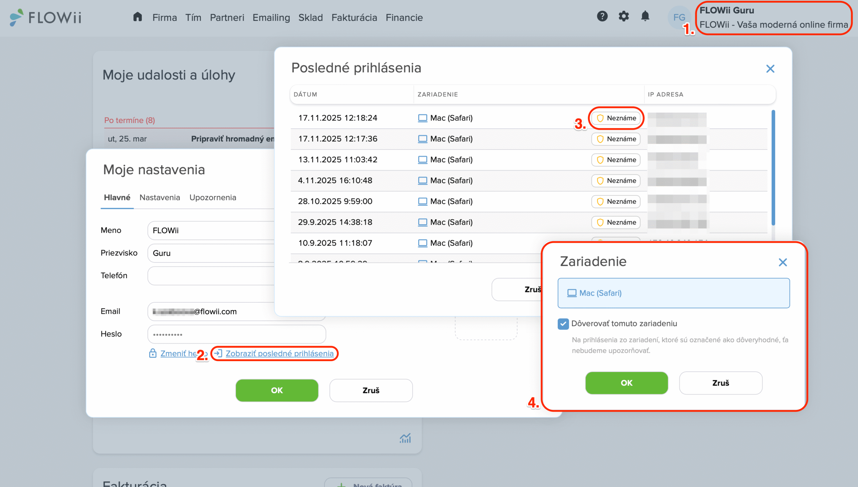This screenshot has height=487, width=858.
Task: Open settings gear icon in top bar
Action: coord(623,16)
